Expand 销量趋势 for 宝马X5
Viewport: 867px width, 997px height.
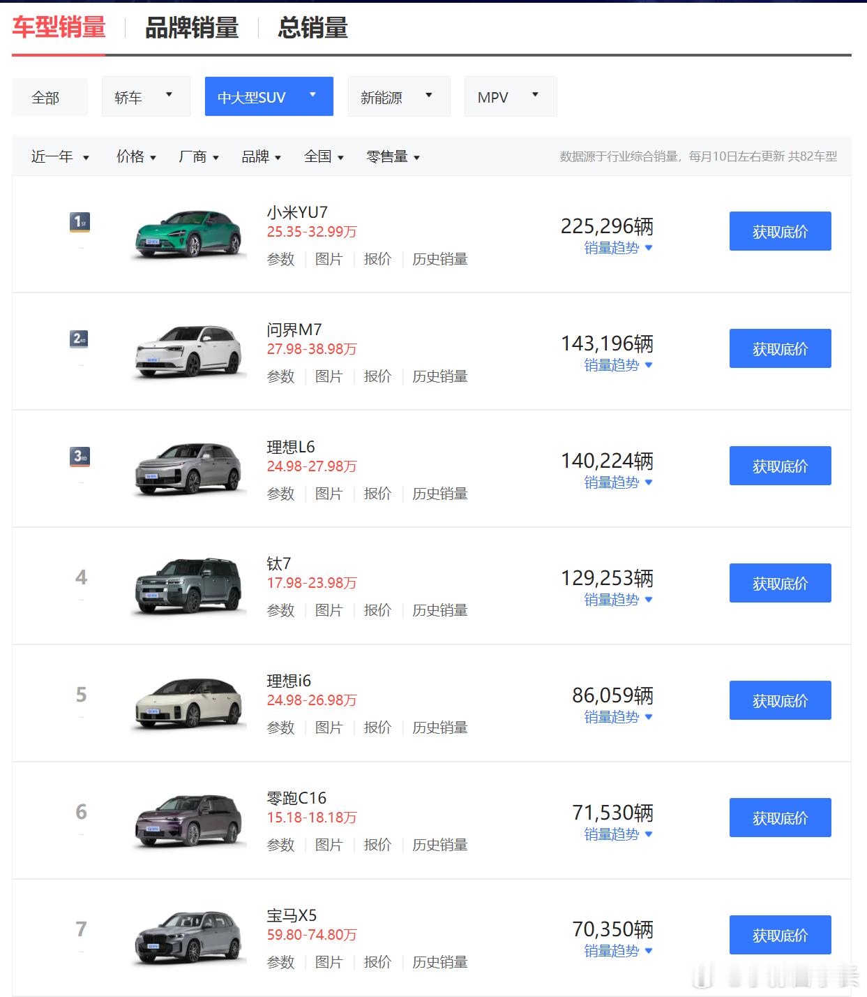pyautogui.click(x=618, y=951)
